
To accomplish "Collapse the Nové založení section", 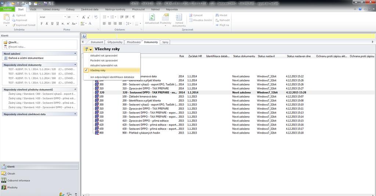I will 75,54.
